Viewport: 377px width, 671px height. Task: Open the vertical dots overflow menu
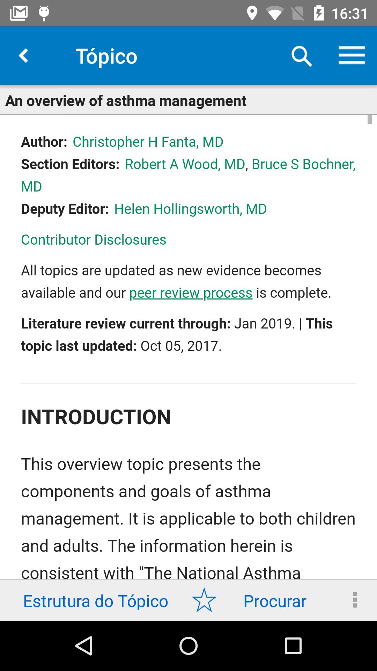[x=355, y=600]
